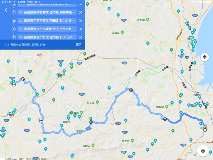213x160 pixels.
Task: Tap waypoint marker A on the route
Action: (165, 119)
